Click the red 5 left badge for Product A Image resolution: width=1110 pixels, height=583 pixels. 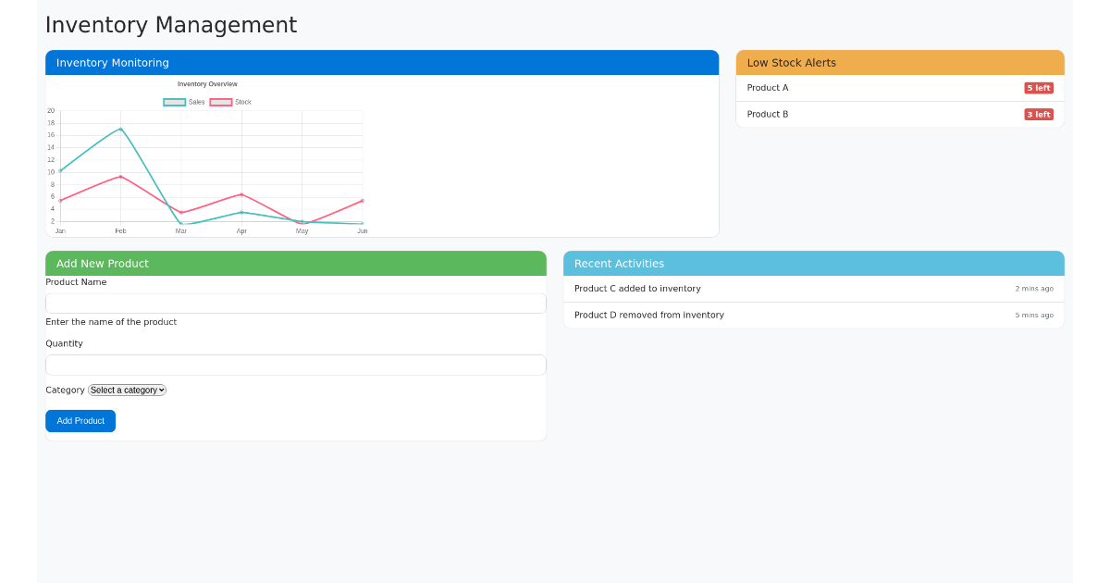click(1039, 87)
